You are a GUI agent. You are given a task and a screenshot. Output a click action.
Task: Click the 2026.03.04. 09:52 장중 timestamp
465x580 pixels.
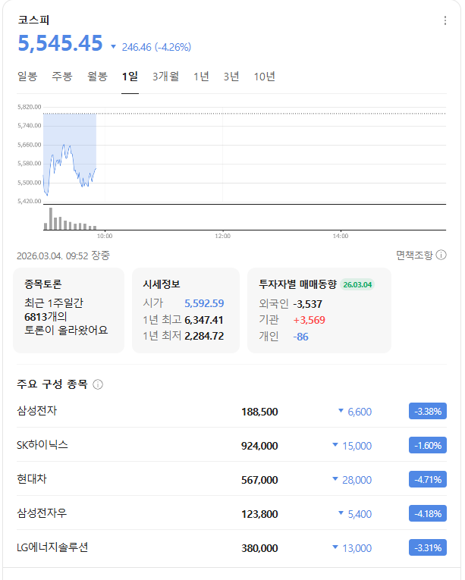tap(63, 256)
